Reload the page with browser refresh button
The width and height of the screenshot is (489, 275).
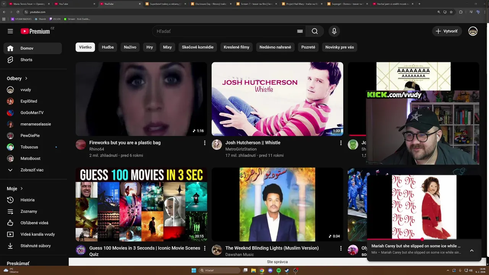tap(18, 12)
